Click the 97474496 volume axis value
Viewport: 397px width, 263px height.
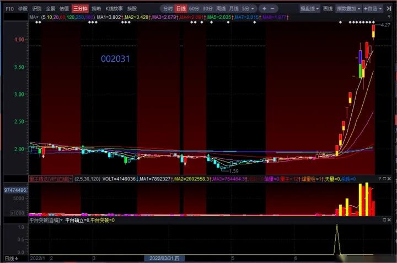click(x=15, y=190)
